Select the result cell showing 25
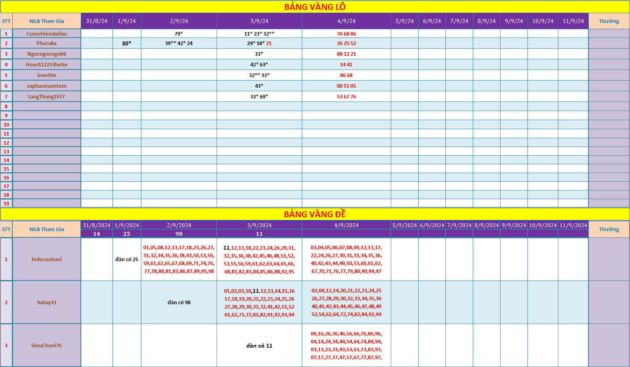This screenshot has height=367, width=630. (x=127, y=234)
